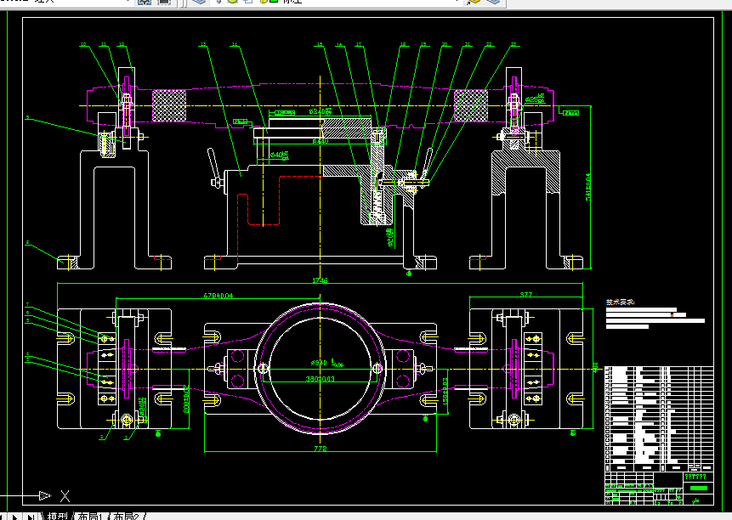
Task: Select balloon number 14 leader label
Action: click(x=235, y=44)
